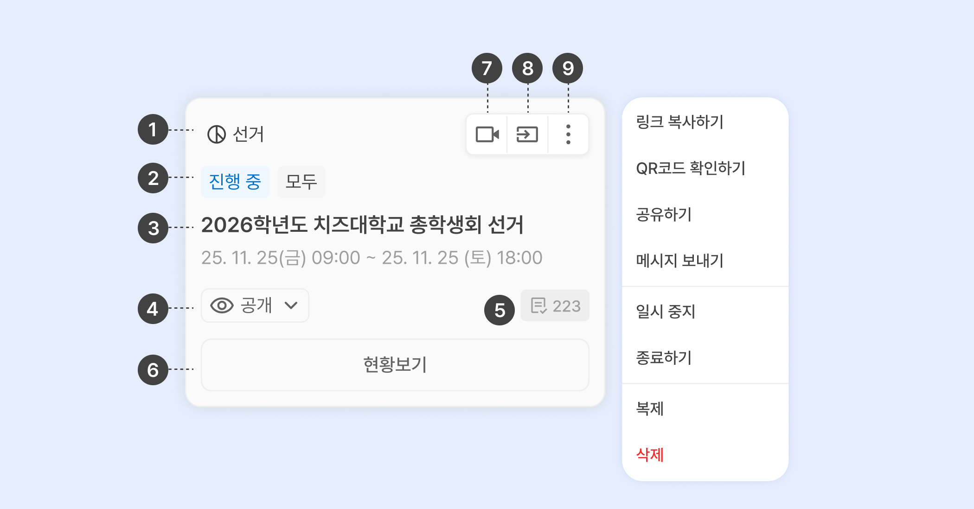Click the 현황보기 button
This screenshot has width=974, height=509.
point(395,365)
